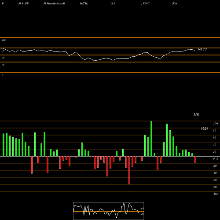
Task: Open the mini line chart thumbnail at the bottom
Action: point(109,211)
